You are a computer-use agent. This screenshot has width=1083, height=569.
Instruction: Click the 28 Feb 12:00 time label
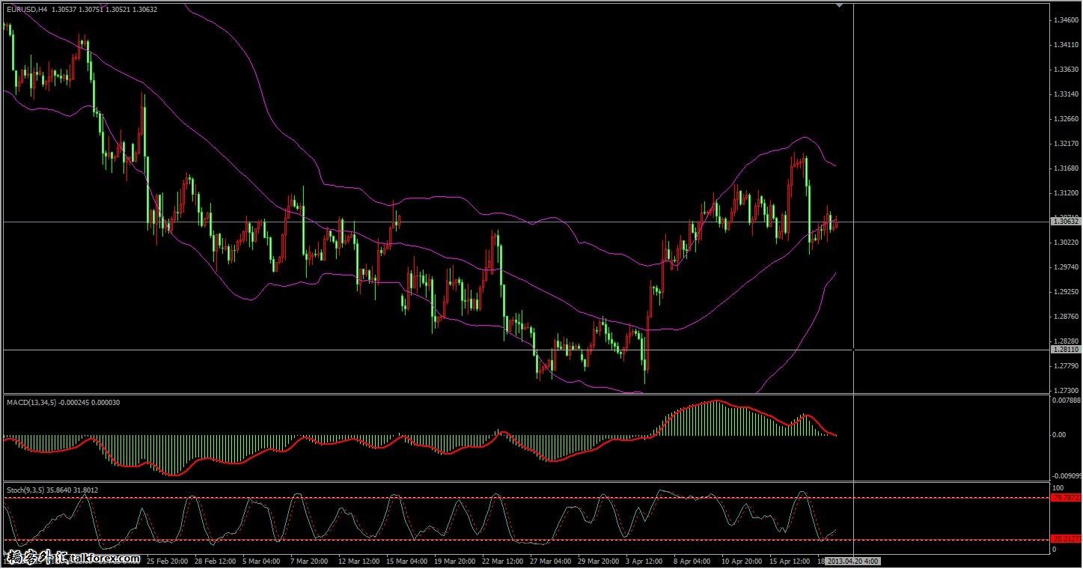point(216,560)
